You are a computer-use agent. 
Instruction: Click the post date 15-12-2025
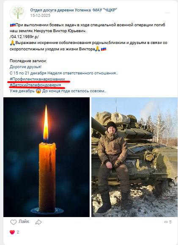pos(40,16)
